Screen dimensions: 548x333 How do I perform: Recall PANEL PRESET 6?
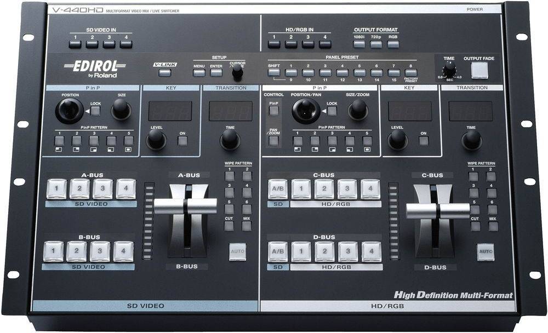coord(376,73)
